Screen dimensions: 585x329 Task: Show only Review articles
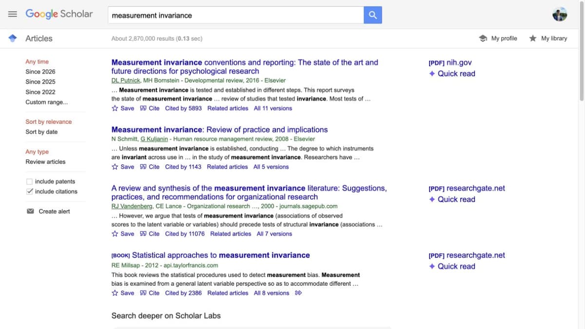click(x=45, y=162)
